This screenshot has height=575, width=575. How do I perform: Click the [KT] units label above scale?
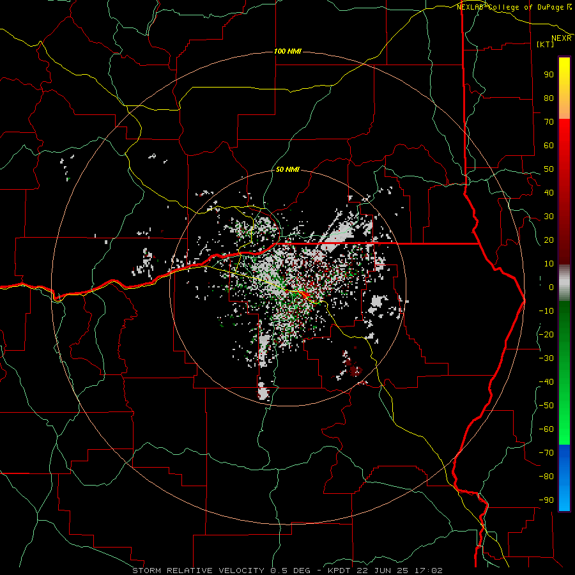[546, 44]
